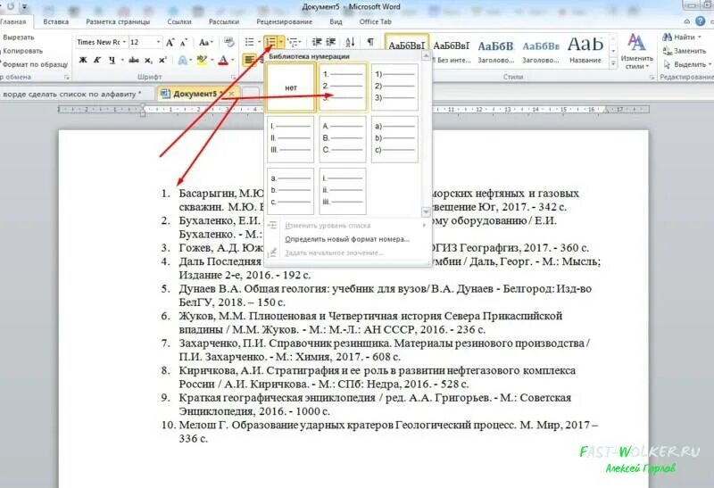Choose the a) b) c) numbering format

click(394, 139)
